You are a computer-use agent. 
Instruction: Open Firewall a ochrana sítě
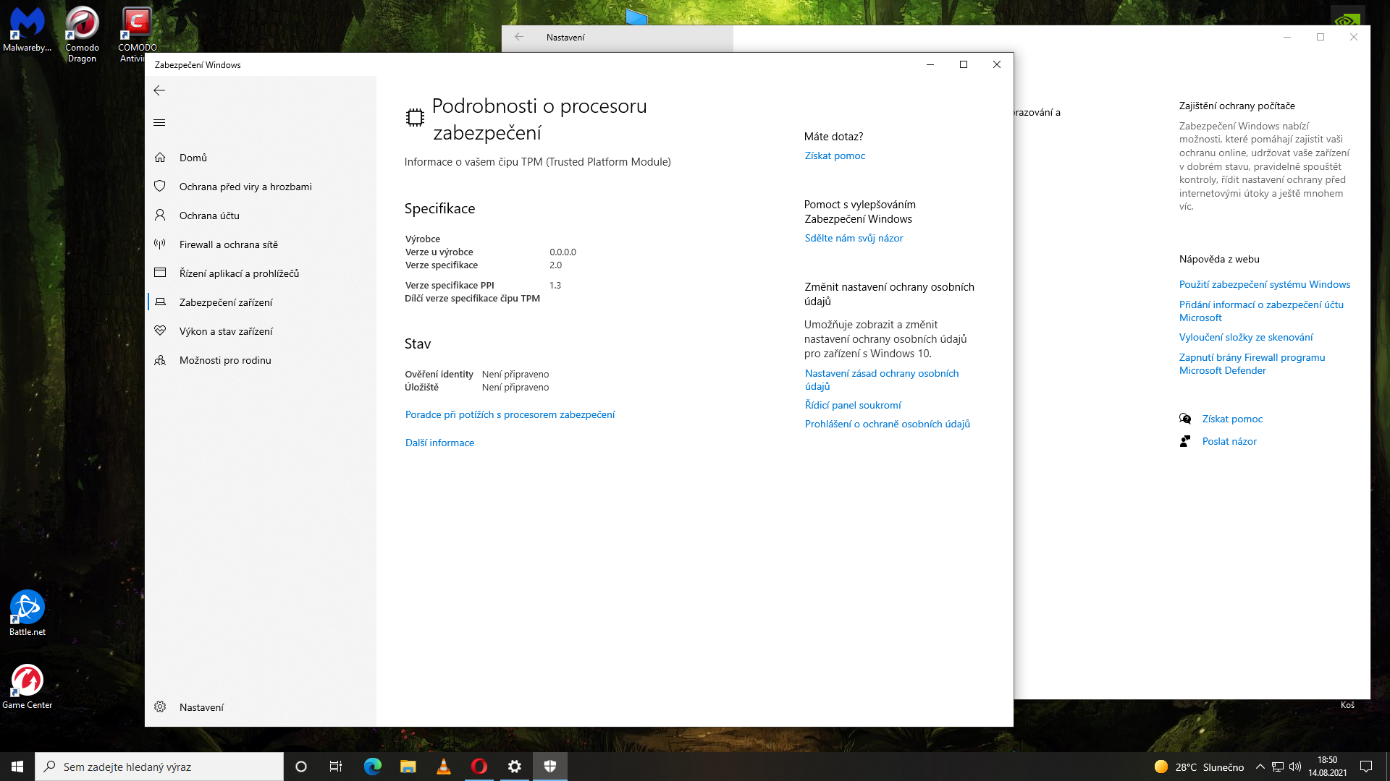click(x=228, y=244)
